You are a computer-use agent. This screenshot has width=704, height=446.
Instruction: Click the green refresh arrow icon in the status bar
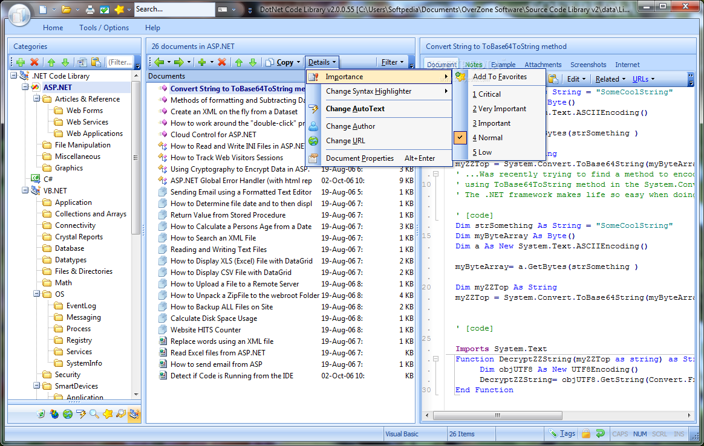(x=601, y=433)
